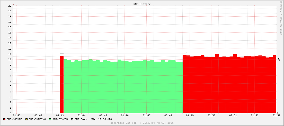Click the yellow SNR-SYNCING legend swatch

click(26, 119)
